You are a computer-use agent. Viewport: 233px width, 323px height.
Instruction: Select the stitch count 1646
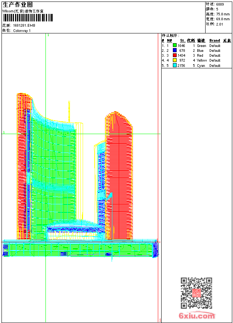[x=182, y=46]
